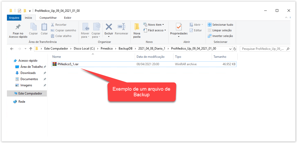This screenshot has height=143, width=297.
Task: Click Inverter seleção in the ribbon
Action: pyautogui.click(x=220, y=36)
